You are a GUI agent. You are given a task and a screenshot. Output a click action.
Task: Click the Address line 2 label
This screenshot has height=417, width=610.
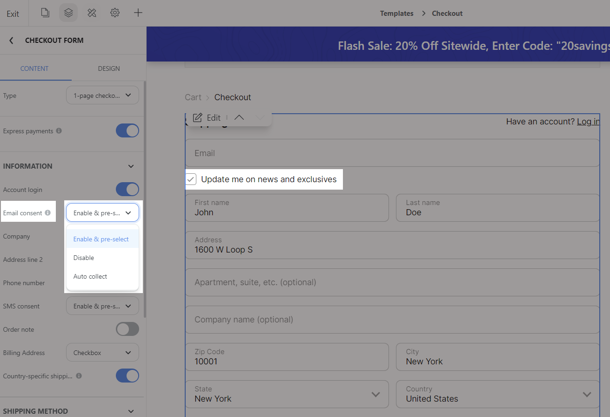point(23,260)
